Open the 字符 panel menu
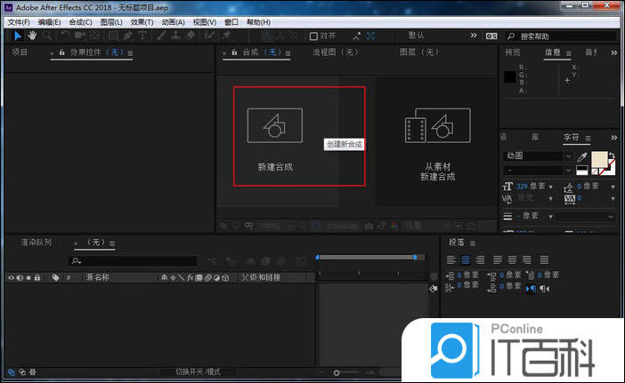Screen dimensions: 625x383 588,138
